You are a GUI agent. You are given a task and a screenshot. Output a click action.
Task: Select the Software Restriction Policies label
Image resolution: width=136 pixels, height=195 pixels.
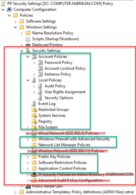tap(62, 163)
